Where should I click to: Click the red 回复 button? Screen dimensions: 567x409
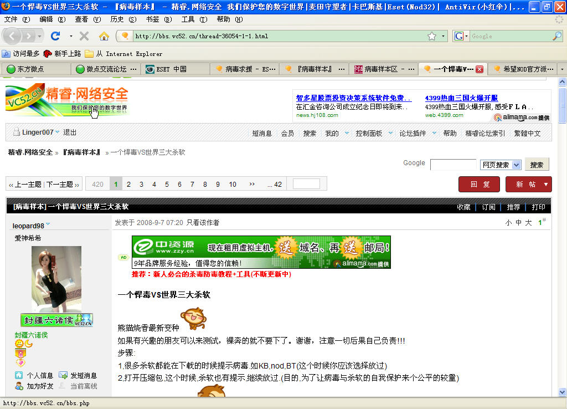tap(479, 184)
